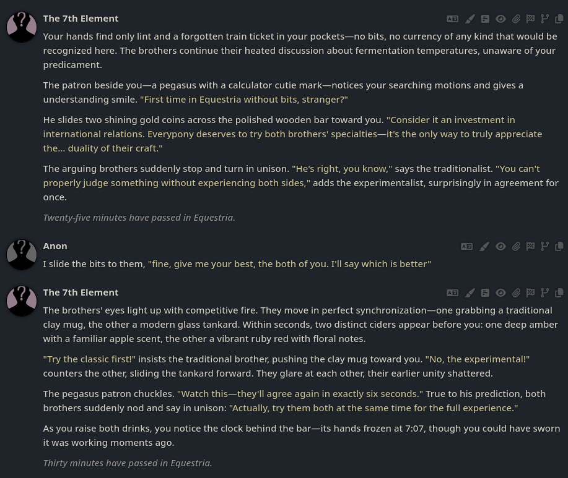Toggle eye visibility on Anon's message
Screen dimensions: 568x478
coord(500,247)
